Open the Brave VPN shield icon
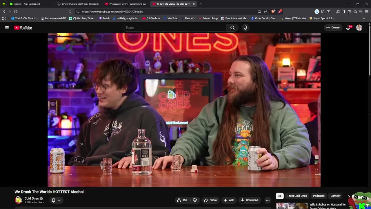 pos(361,12)
